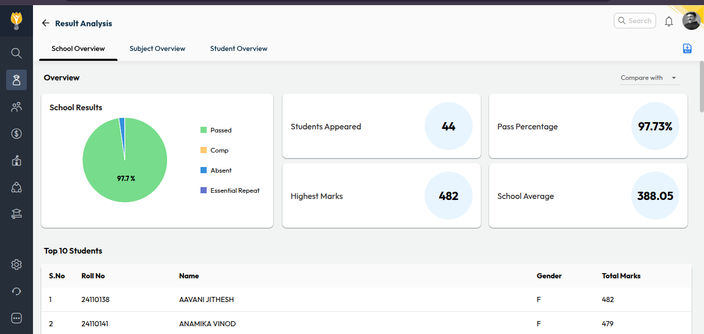Click the back arrow beside Result Analysis
The height and width of the screenshot is (334, 704).
pos(45,23)
